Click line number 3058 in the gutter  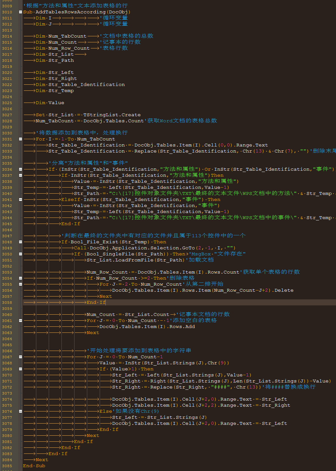(x=7, y=303)
